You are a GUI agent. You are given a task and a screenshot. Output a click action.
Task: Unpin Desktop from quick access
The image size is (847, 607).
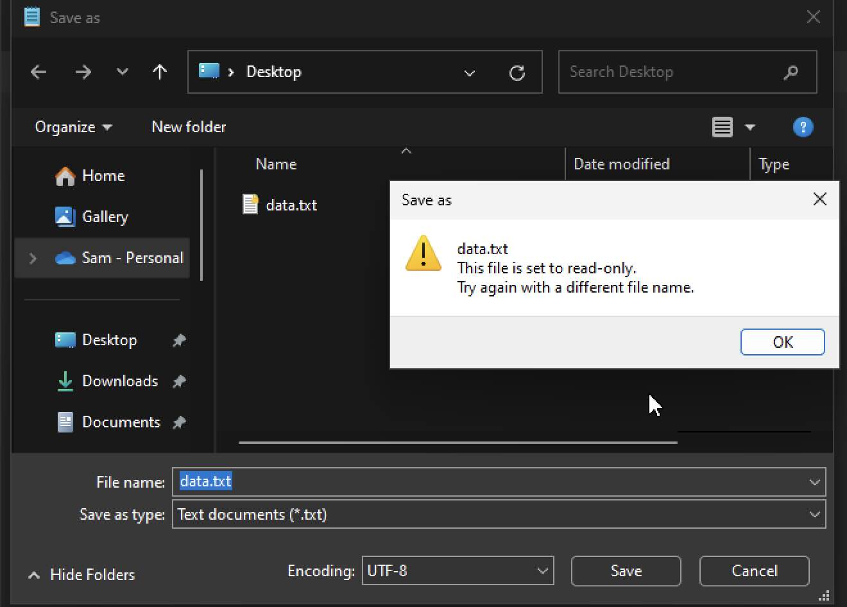(179, 340)
